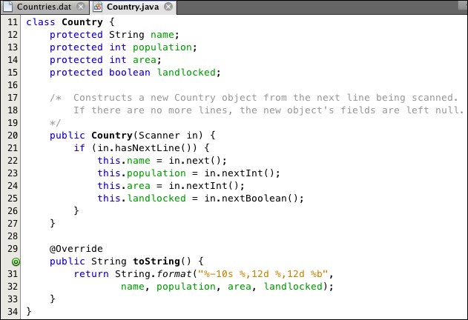
Task: Click the Country constructor name on line 20
Action: [x=112, y=136]
